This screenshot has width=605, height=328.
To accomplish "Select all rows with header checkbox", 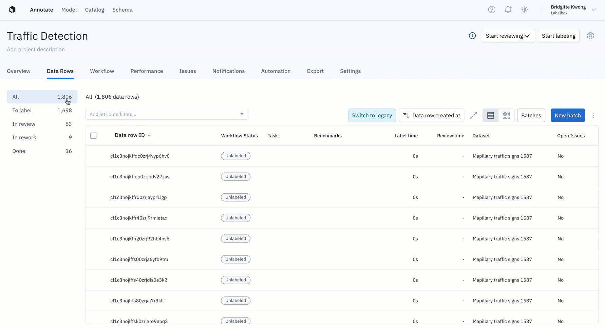I will point(94,136).
